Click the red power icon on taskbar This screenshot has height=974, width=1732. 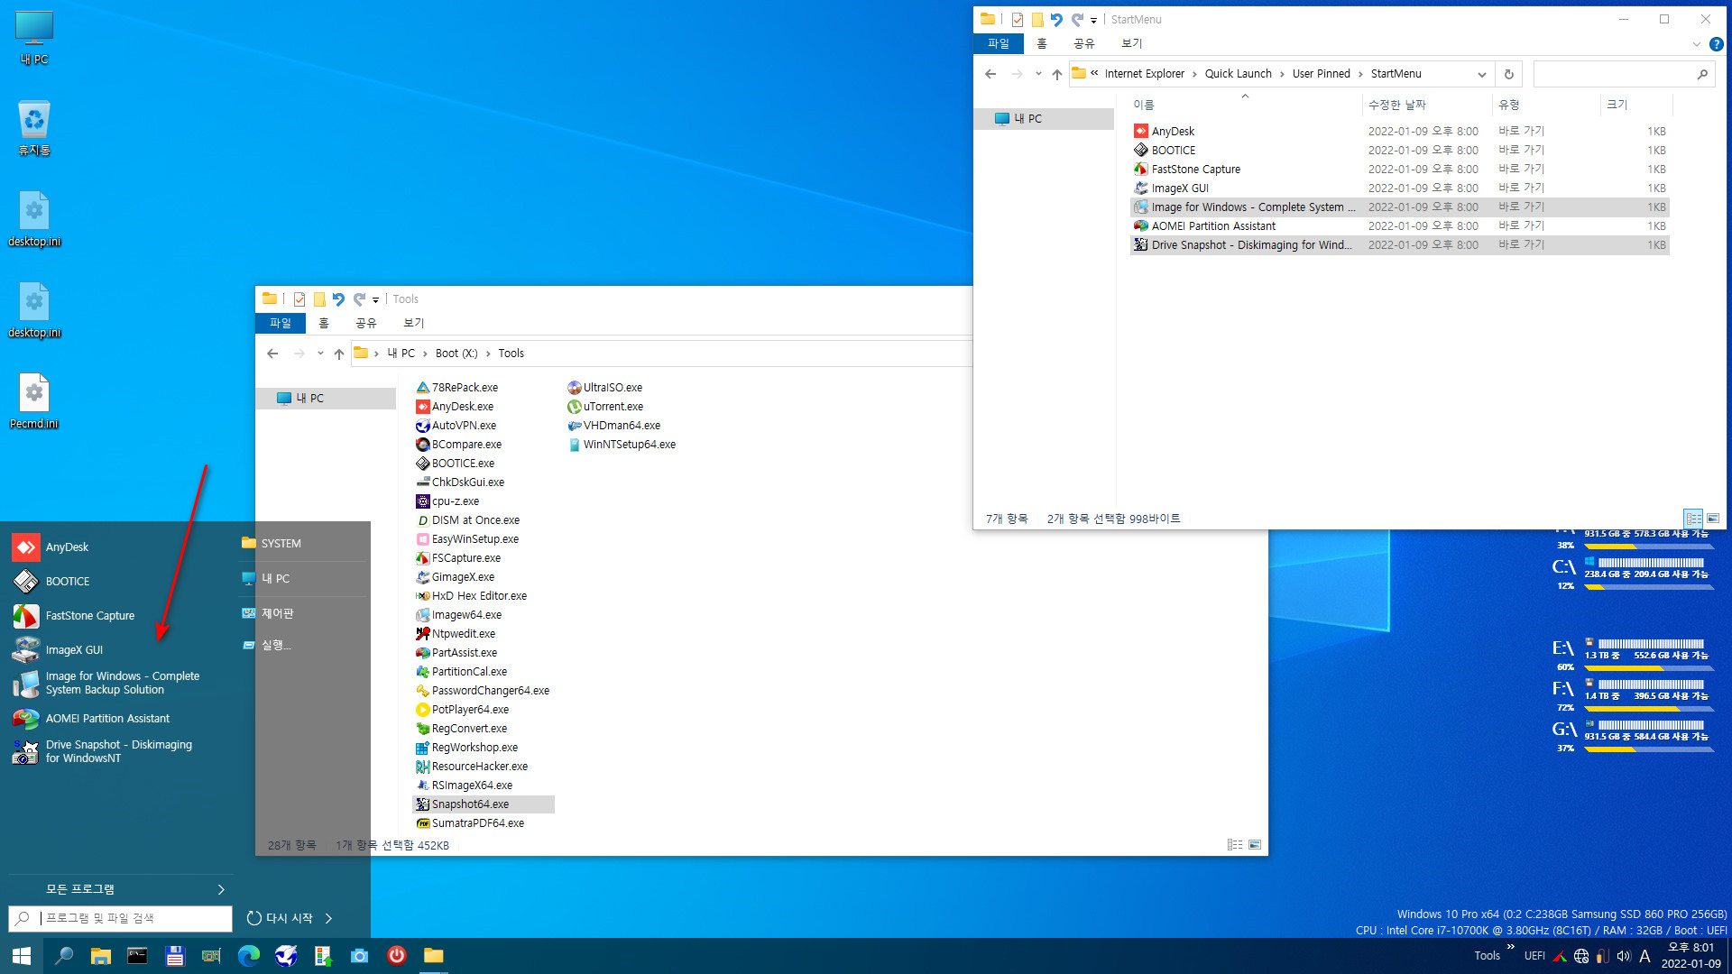[x=396, y=956]
